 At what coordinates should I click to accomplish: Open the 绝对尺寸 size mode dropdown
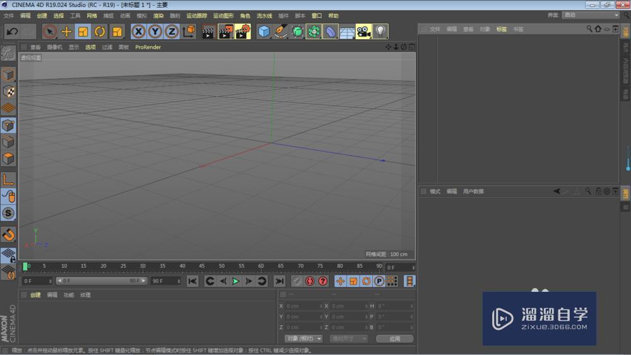click(349, 339)
